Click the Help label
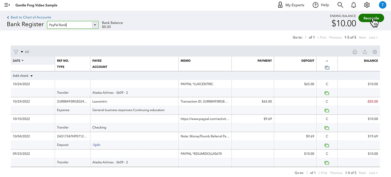The height and width of the screenshot is (177, 391). 325,5
